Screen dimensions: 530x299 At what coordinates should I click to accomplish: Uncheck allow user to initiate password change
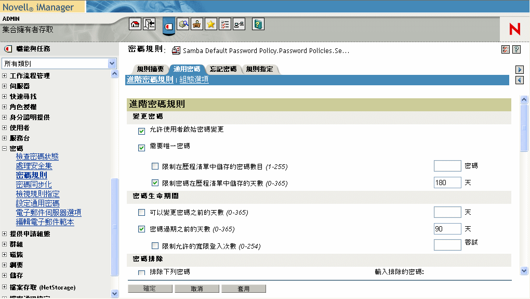[x=142, y=131]
